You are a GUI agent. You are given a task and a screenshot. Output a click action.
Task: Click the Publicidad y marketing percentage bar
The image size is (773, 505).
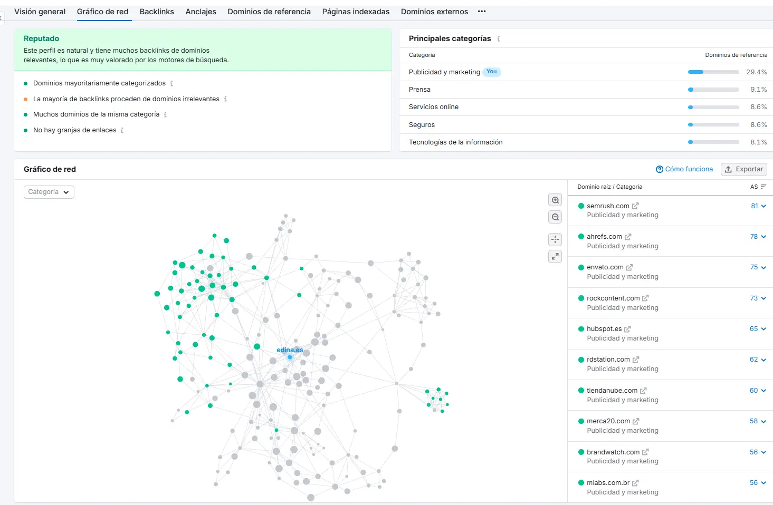pyautogui.click(x=713, y=72)
